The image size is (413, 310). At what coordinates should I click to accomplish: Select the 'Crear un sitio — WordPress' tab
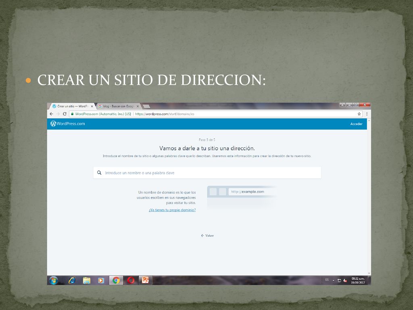pos(71,106)
